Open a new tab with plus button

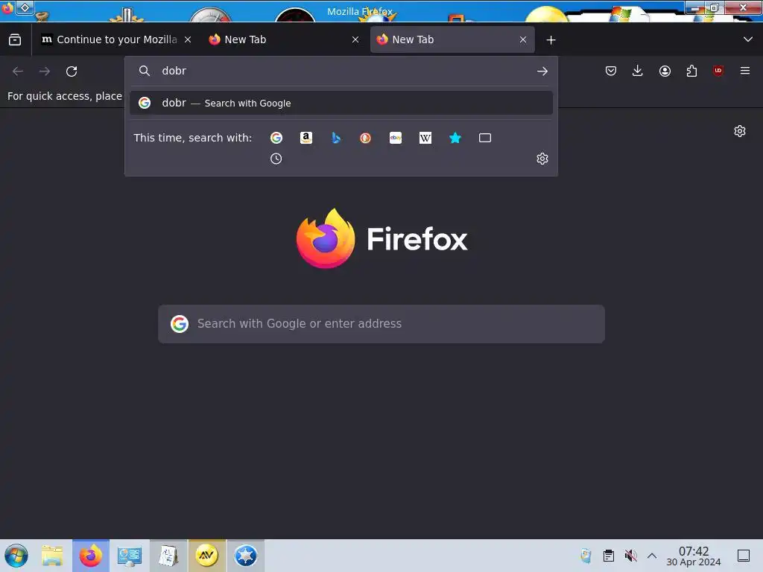tap(551, 40)
